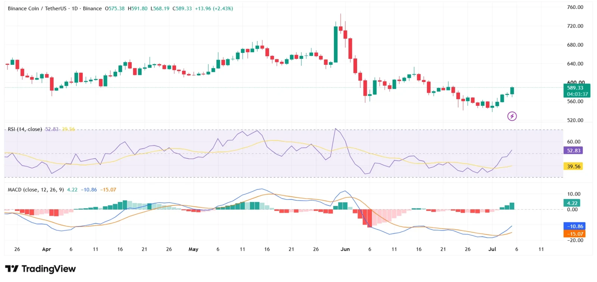
Task: Click the 0.00 MACD axis label
Action: tap(572, 209)
